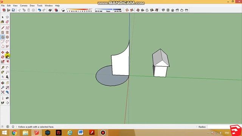Select the arrow Select tool
This screenshot has height=136, width=242.
coord(3,17)
